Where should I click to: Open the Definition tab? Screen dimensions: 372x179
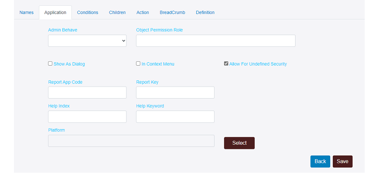click(x=205, y=12)
